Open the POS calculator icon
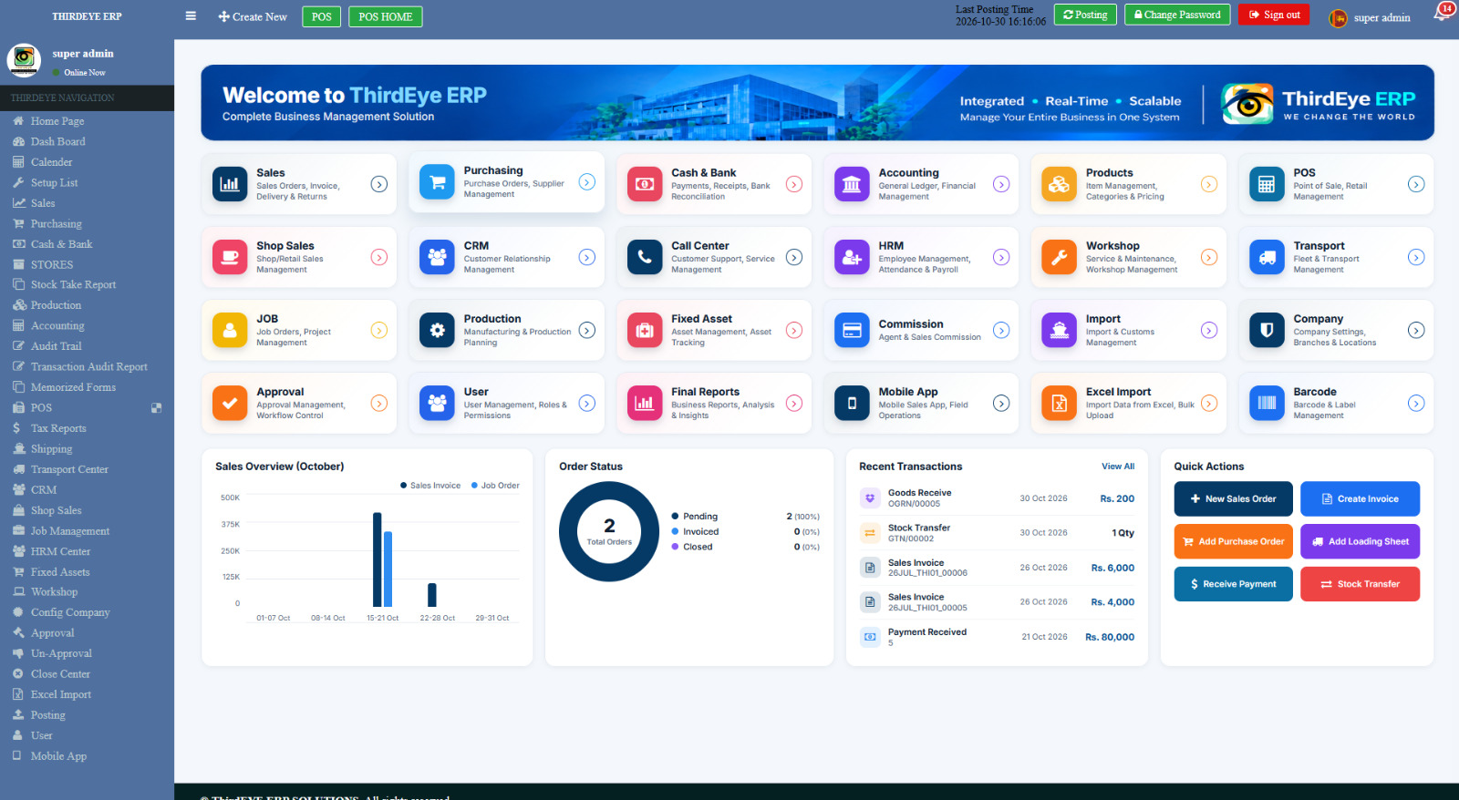The width and height of the screenshot is (1459, 800). 1267,184
